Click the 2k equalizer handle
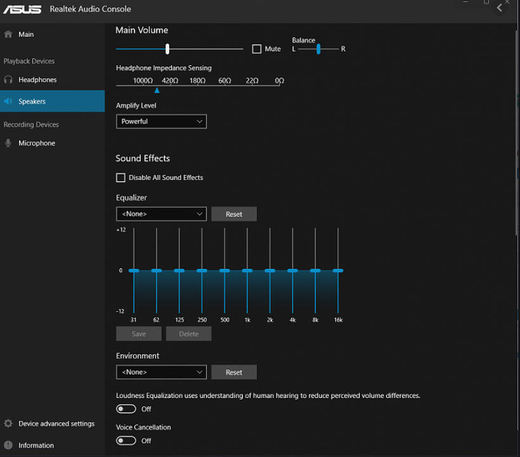Viewport: 520px width, 457px height. [x=270, y=271]
